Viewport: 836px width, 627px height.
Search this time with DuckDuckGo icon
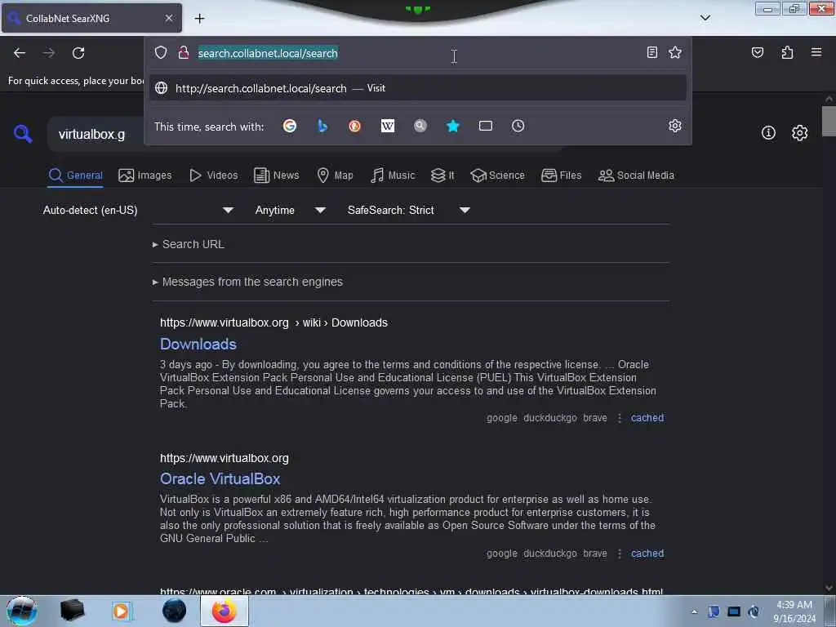(x=354, y=126)
